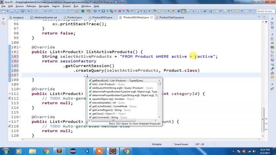Click the red error square atop overview ruler
This screenshot has height=155, width=276.
pos(266,22)
